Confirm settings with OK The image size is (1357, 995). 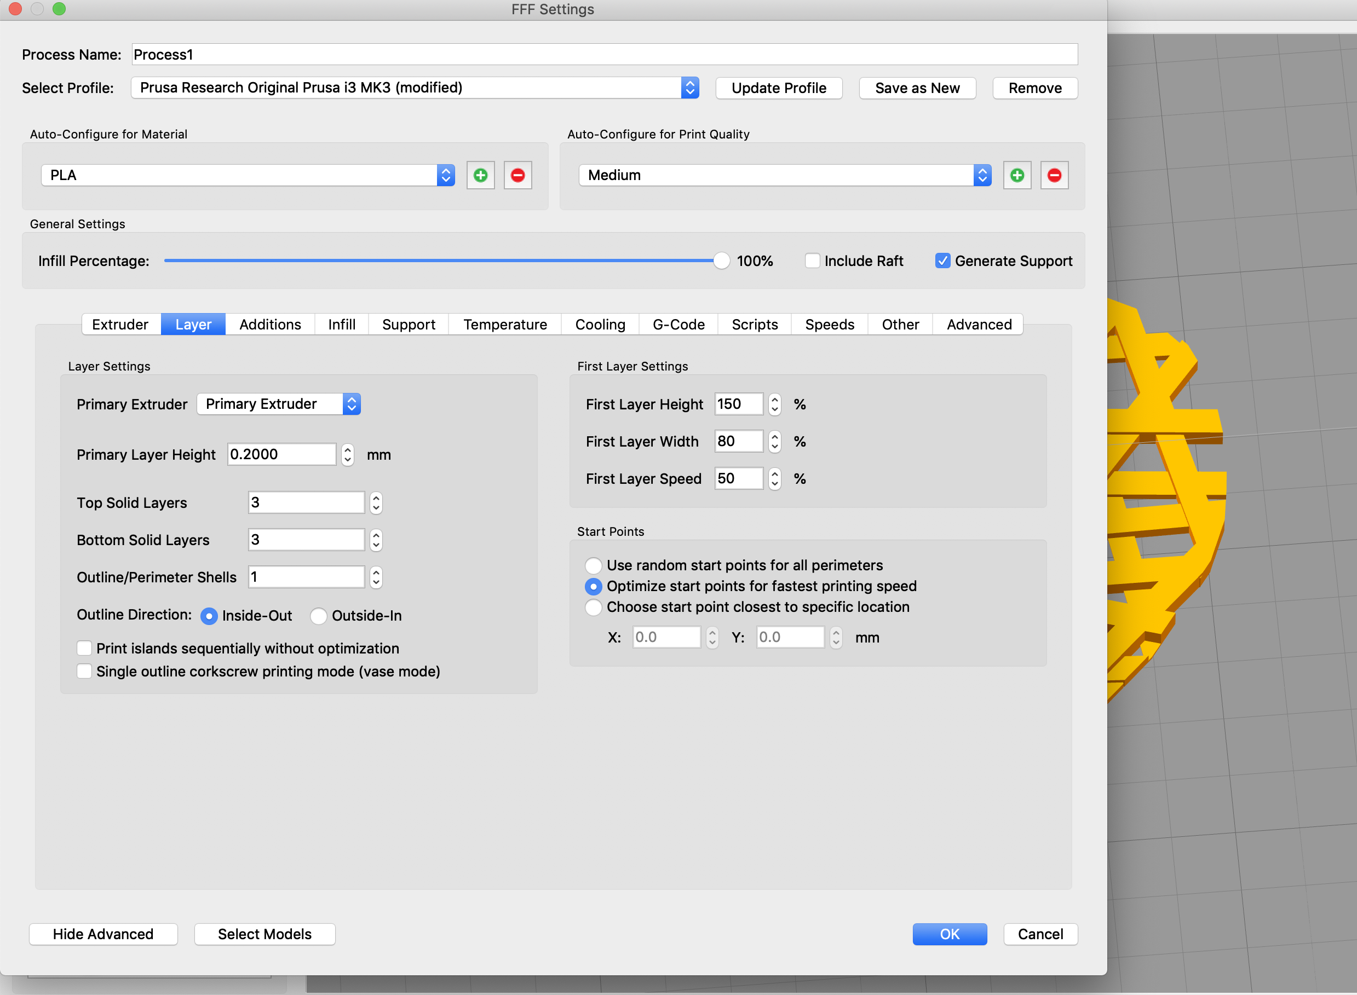[950, 934]
